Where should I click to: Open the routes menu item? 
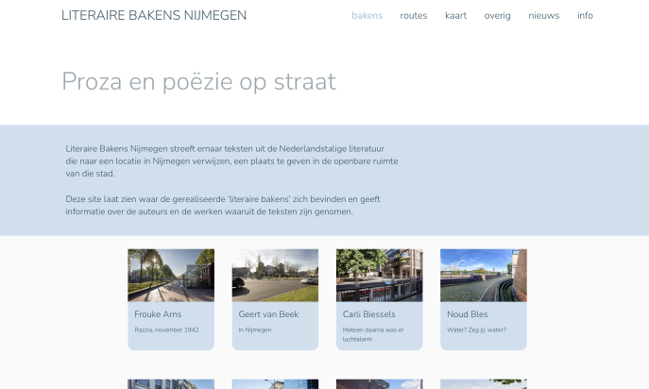coord(414,16)
